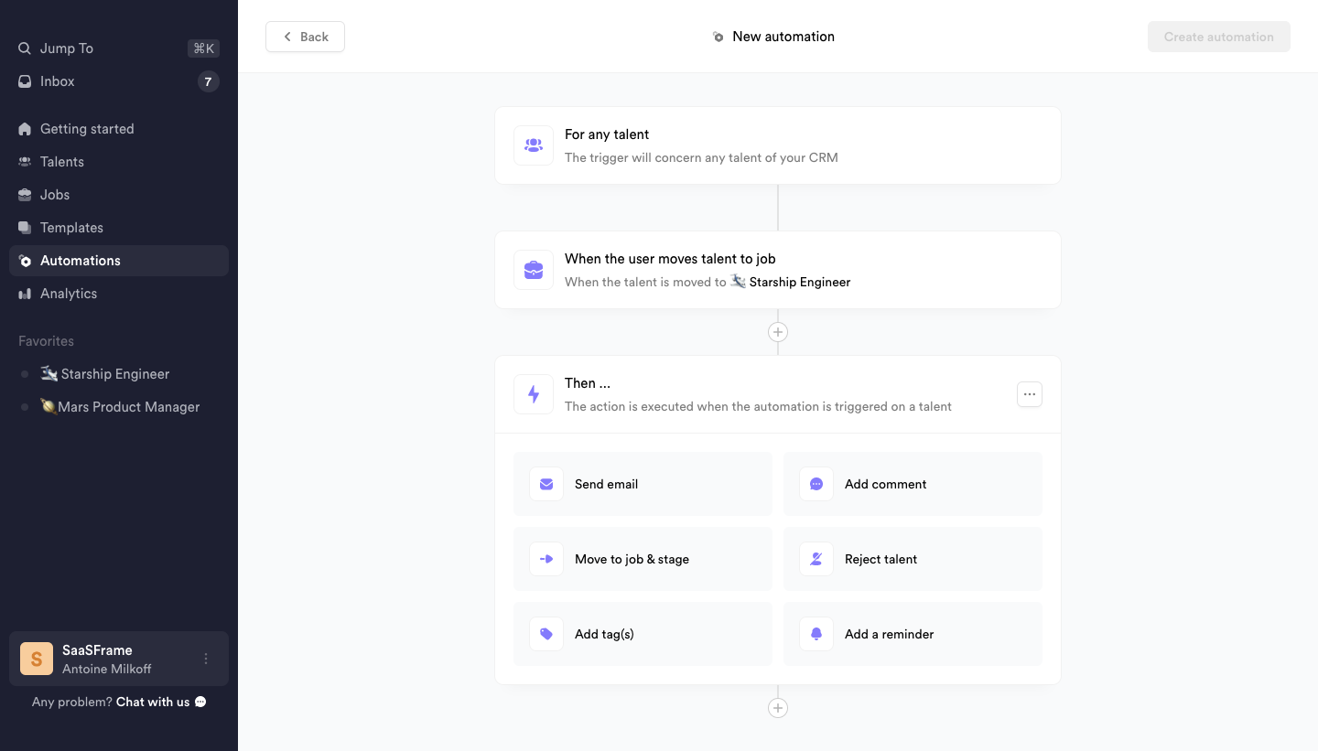Click the Inbox unread count badge
1318x751 pixels.
[208, 82]
